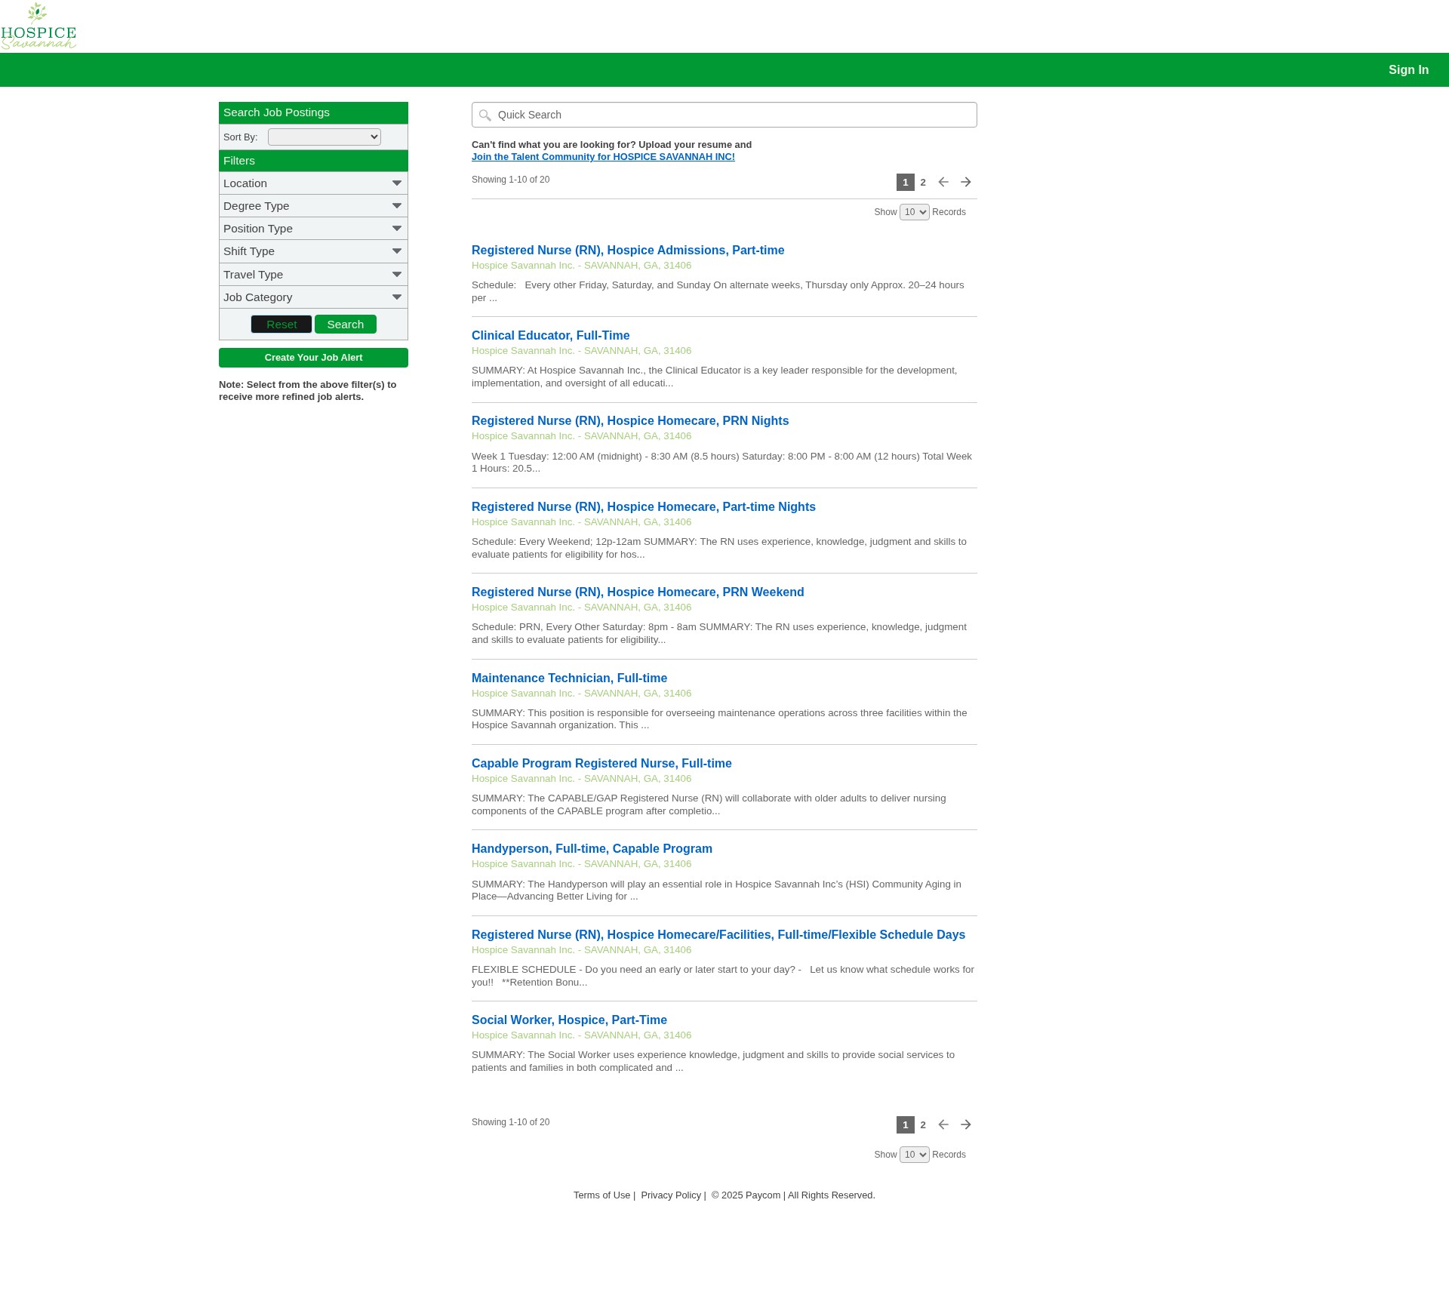Open the top Show records dropdown

915,212
